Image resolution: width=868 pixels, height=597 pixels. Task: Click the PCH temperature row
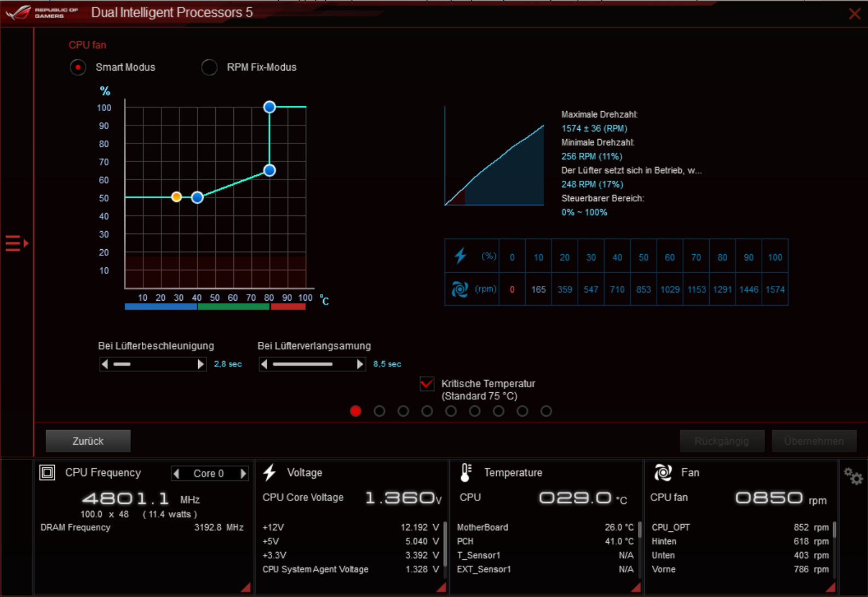tap(545, 541)
